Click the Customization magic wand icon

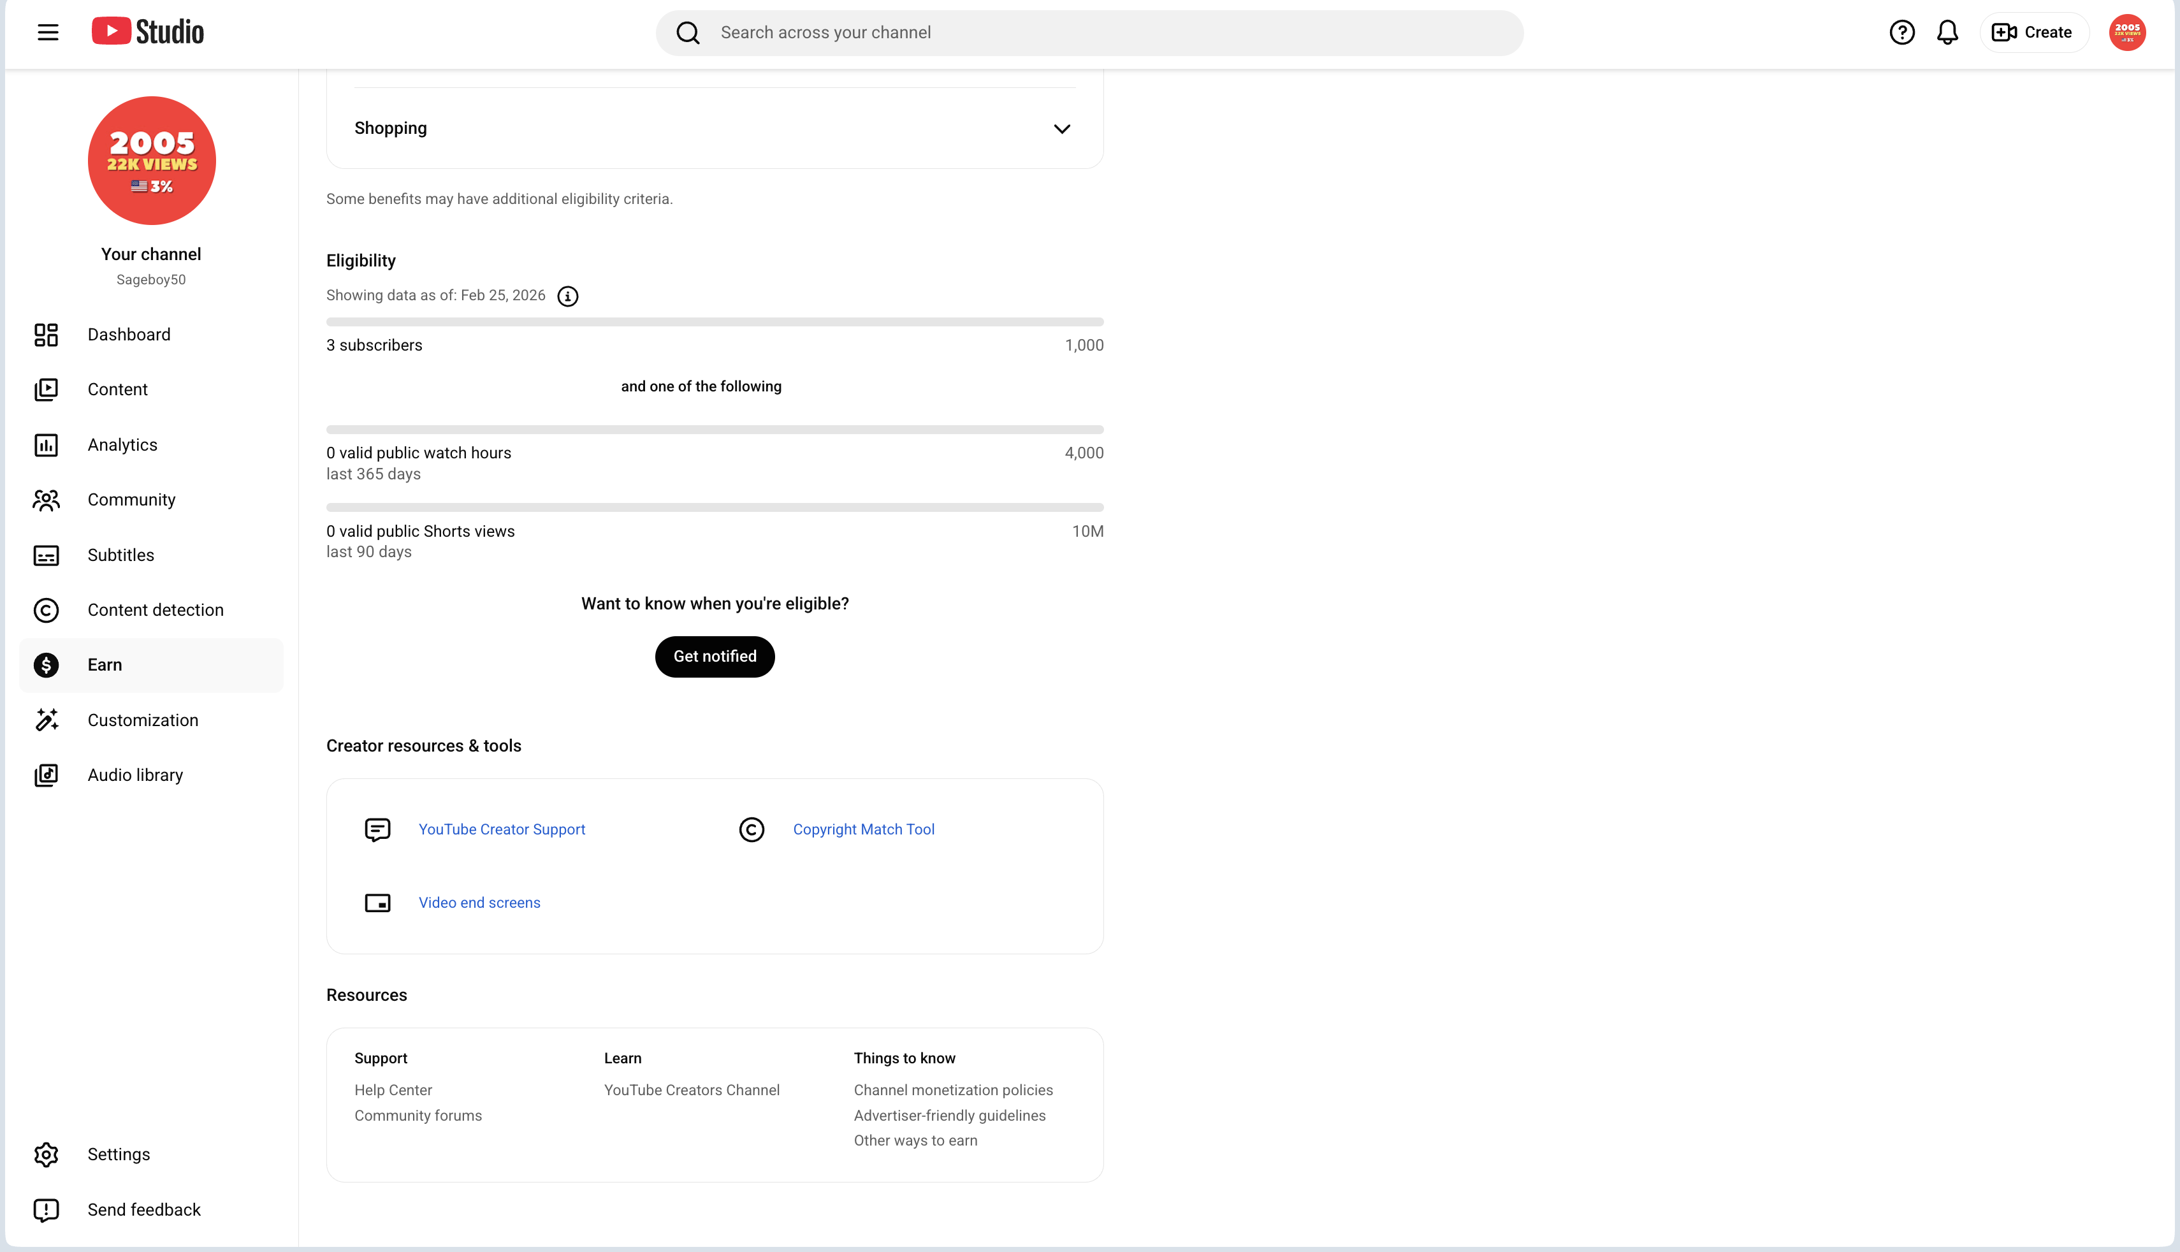coord(47,720)
